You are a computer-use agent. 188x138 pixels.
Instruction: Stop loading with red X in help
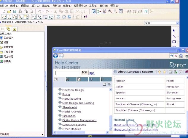click(x=176, y=56)
